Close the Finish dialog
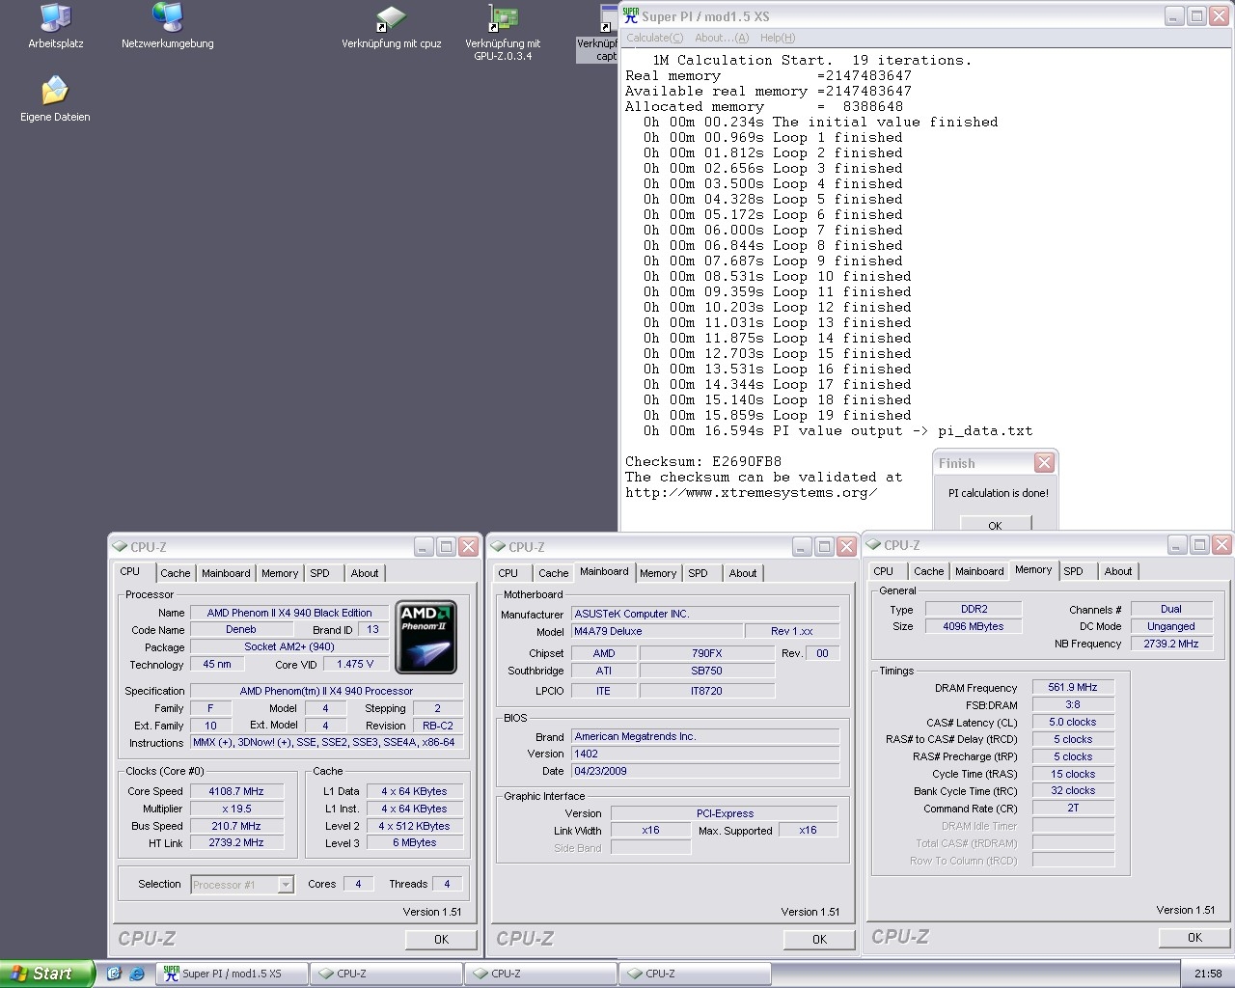This screenshot has height=988, width=1235. [1044, 463]
